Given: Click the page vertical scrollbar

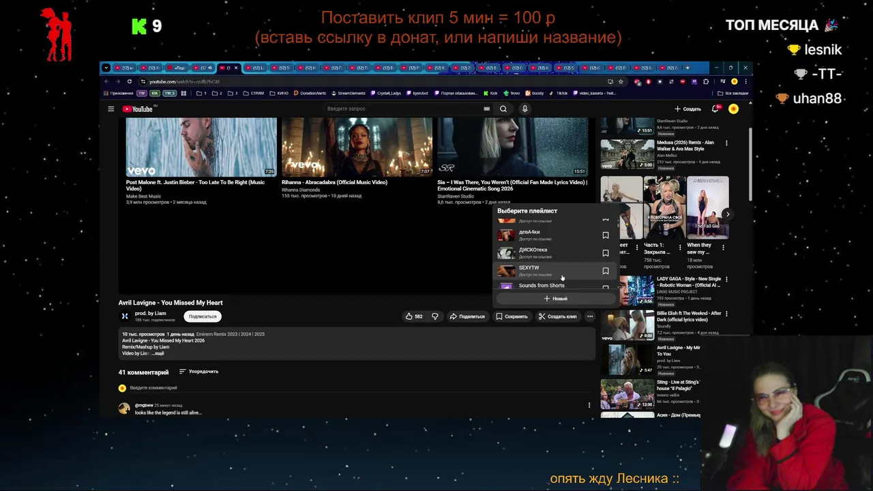Looking at the screenshot, I should click(x=749, y=164).
